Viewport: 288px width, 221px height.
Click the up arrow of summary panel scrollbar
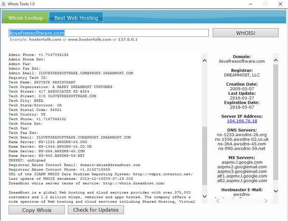pyautogui.click(x=275, y=60)
